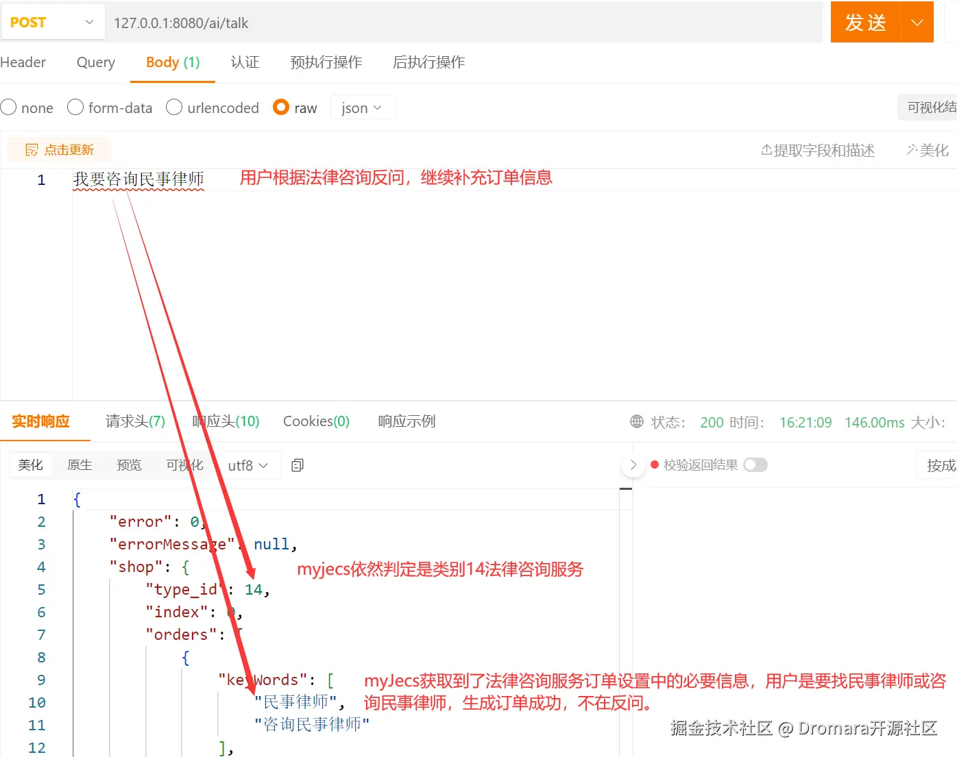
Task: Click the 发送 send button
Action: tap(865, 21)
